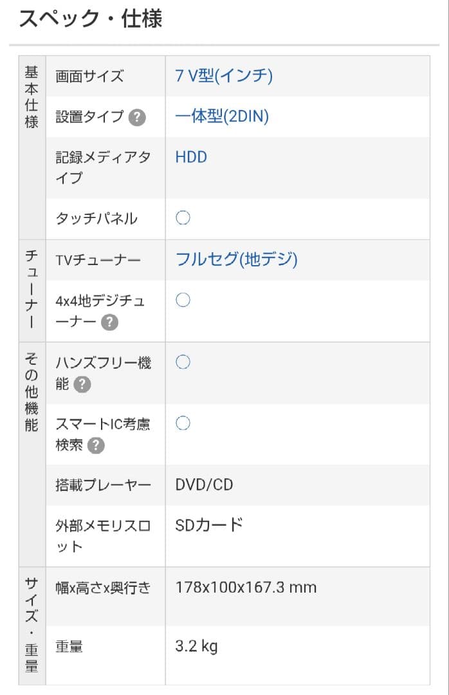Image resolution: width=449 pixels, height=695 pixels.
Task: Open the 一体型(2DIN) link
Action: point(222,116)
